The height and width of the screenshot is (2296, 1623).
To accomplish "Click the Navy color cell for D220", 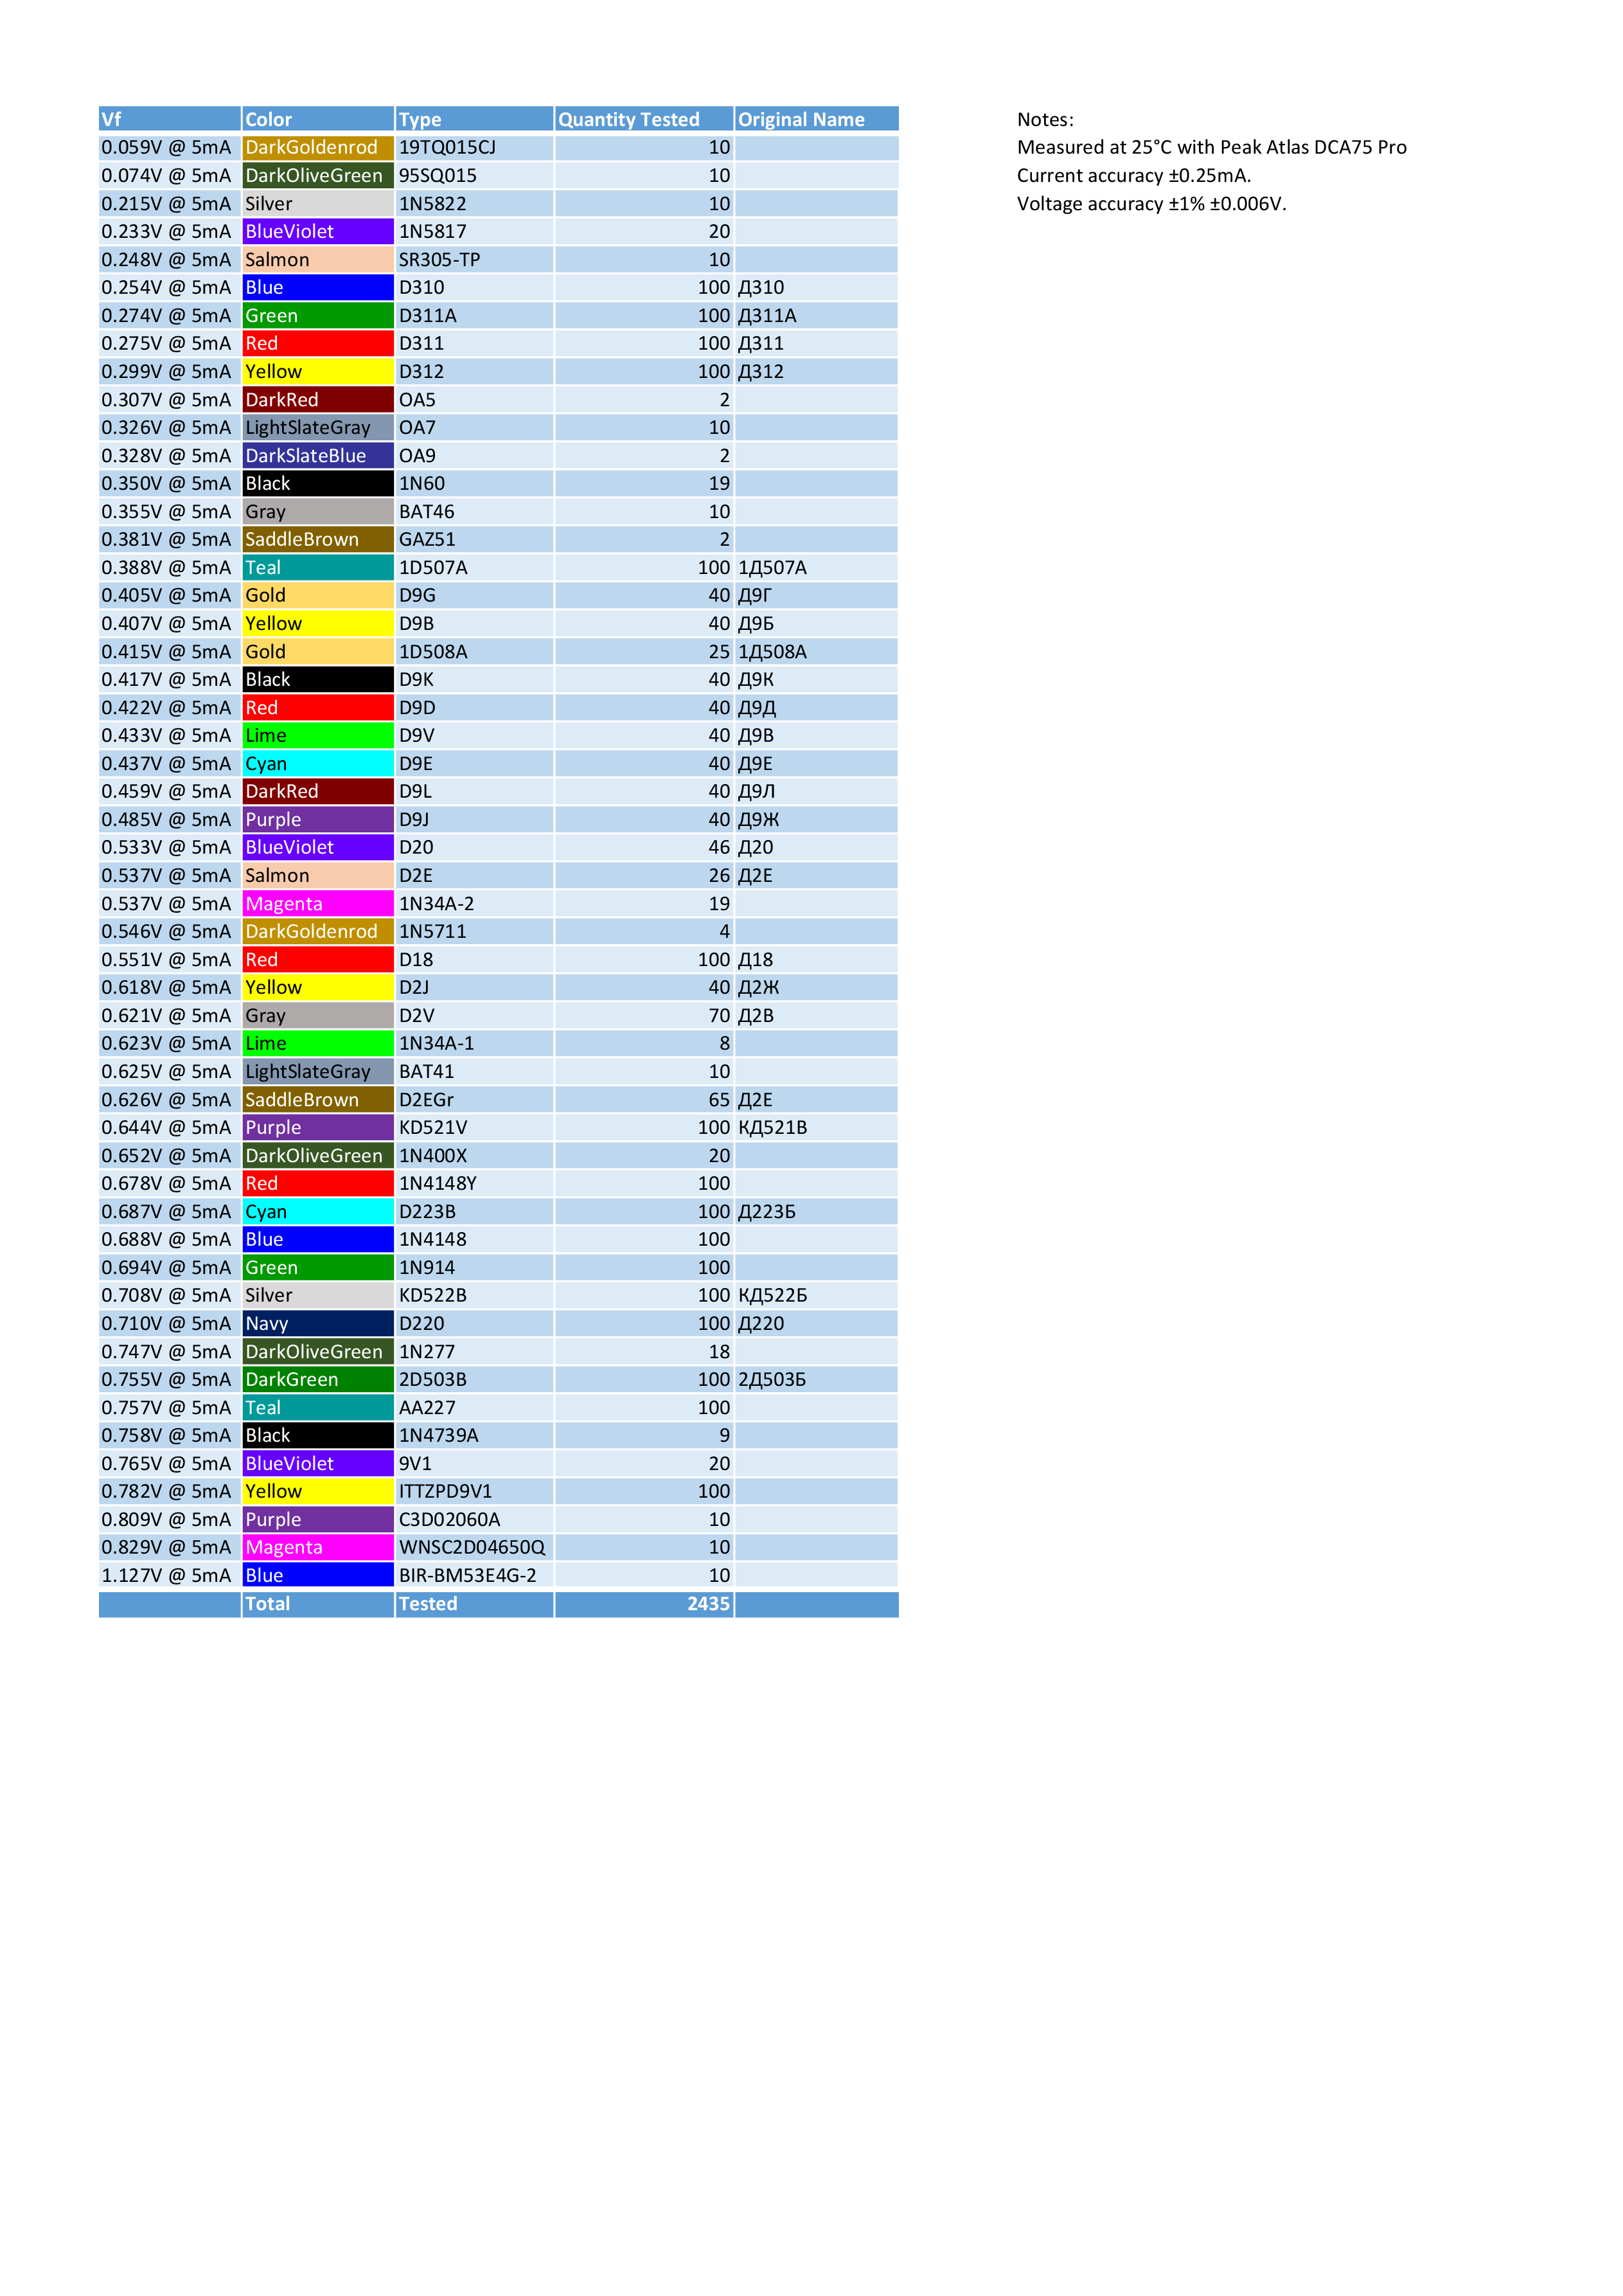I will [x=318, y=1323].
